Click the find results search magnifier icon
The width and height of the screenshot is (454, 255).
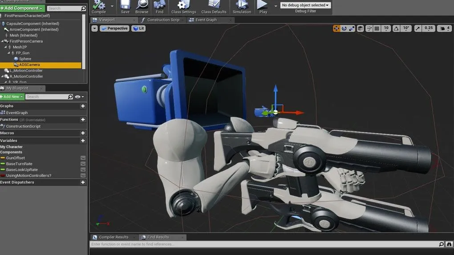[x=441, y=244]
